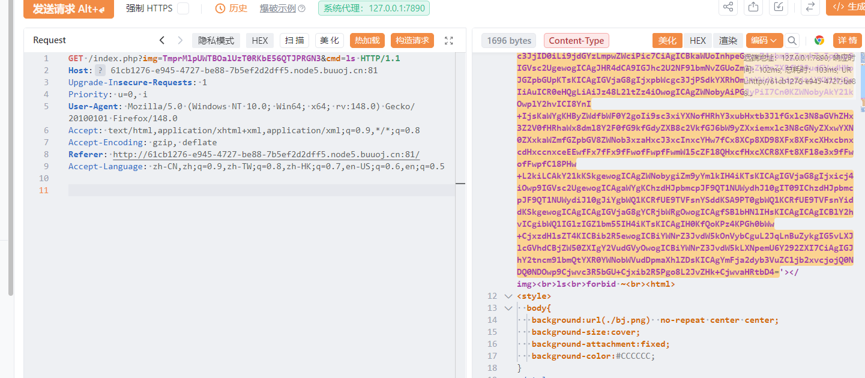Click the share icon in top toolbar
Screen dimensions: 865x378
tap(728, 7)
